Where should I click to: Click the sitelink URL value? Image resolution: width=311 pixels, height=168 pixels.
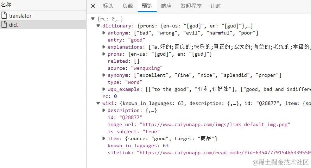[x=224, y=153]
